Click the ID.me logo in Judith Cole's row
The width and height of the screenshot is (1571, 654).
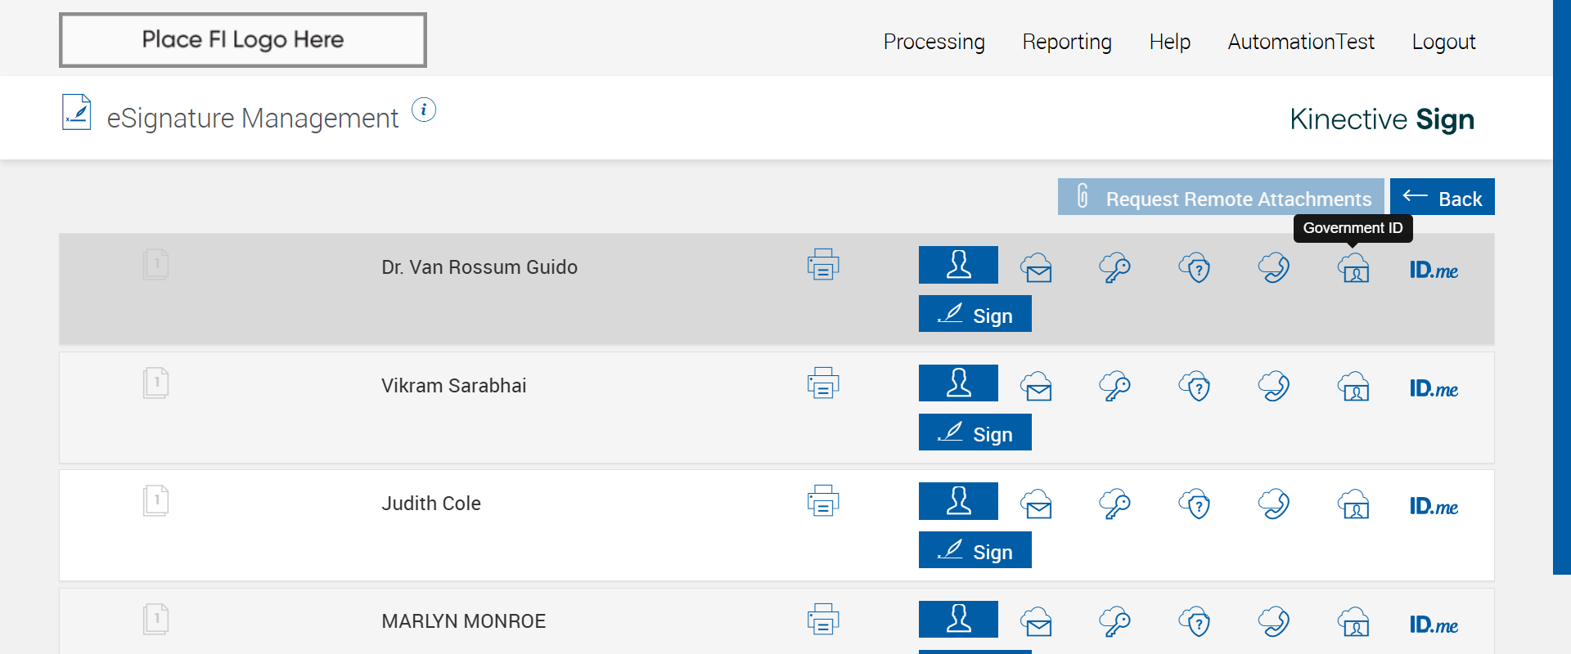click(x=1434, y=506)
